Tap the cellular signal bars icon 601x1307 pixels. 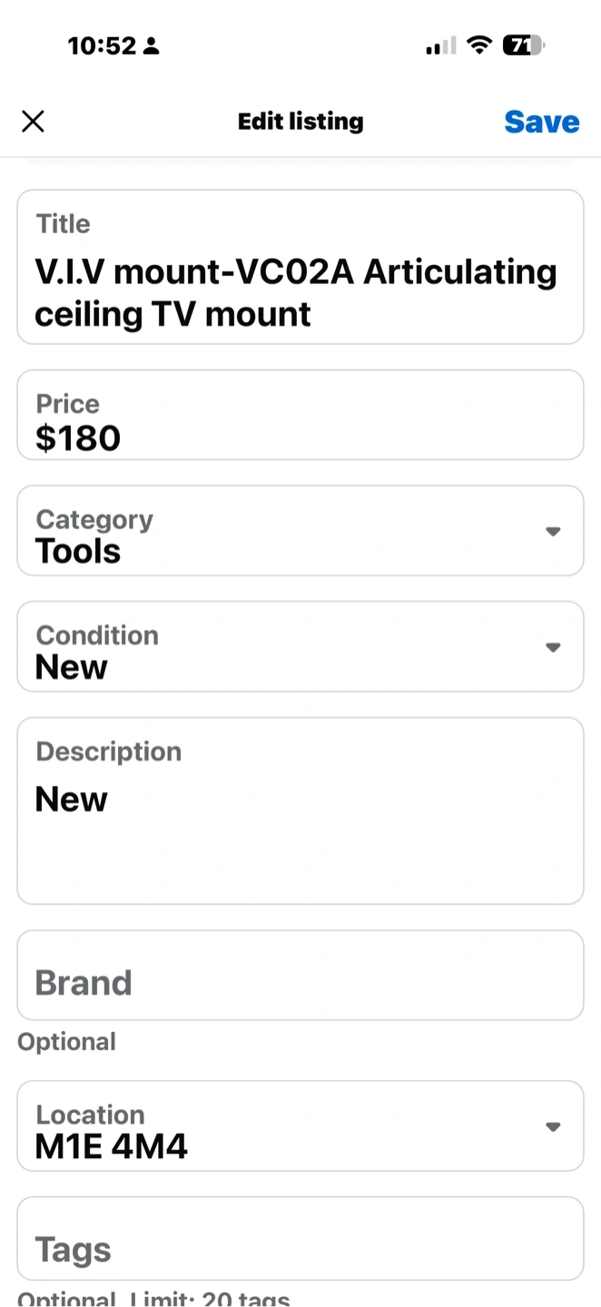coord(441,46)
